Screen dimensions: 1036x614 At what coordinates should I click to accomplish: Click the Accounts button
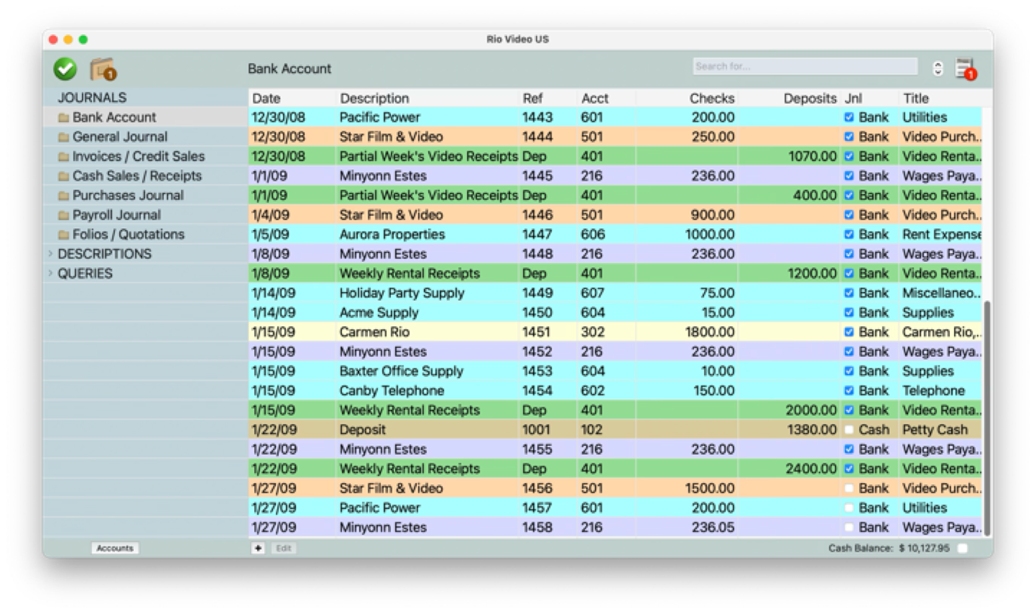(x=115, y=548)
